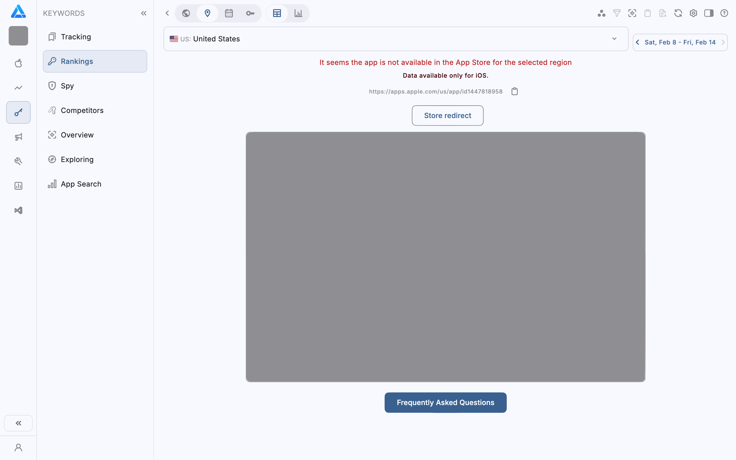Click the Apple logo sidebar icon
This screenshot has width=736, height=460.
18,63
